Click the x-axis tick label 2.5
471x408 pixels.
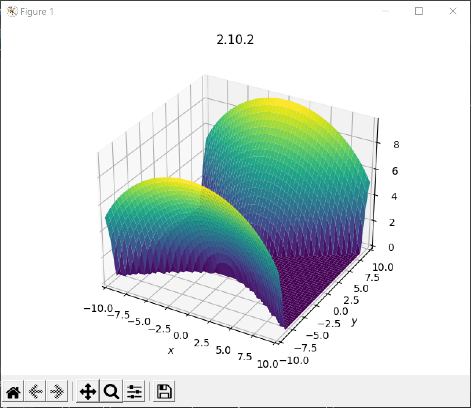(201, 343)
